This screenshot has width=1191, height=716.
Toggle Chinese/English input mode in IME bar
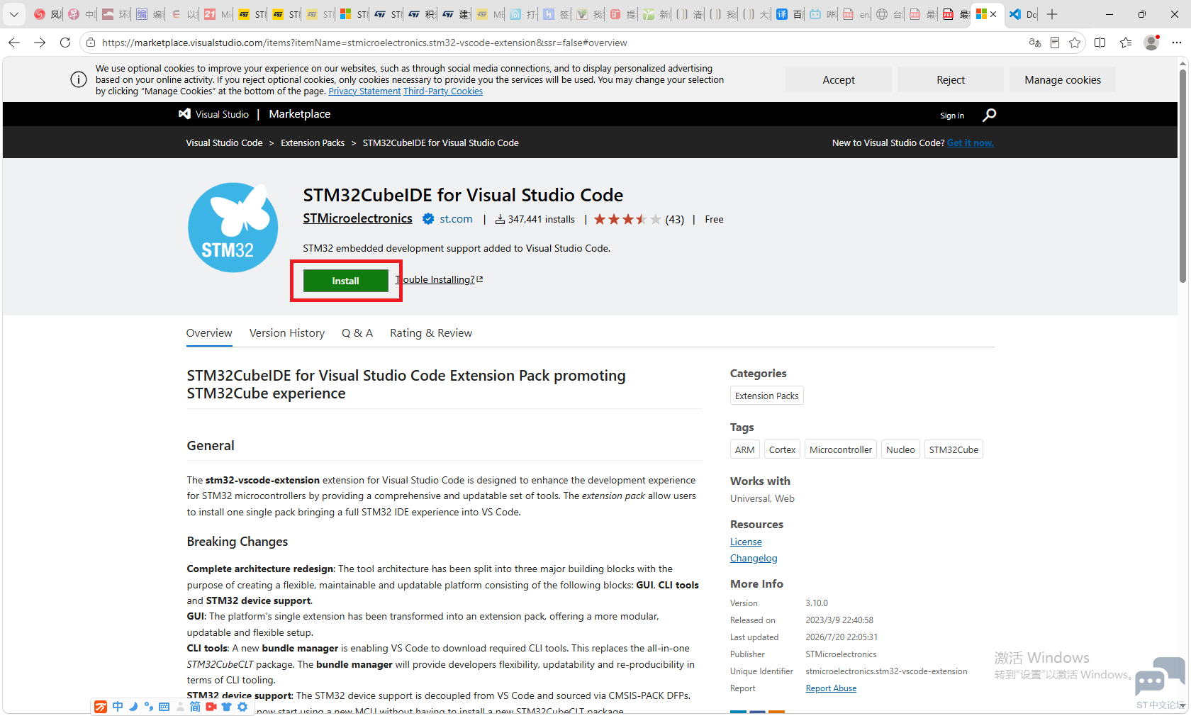pos(118,707)
